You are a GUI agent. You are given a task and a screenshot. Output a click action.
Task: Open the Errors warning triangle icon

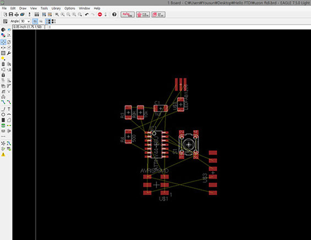pos(3,154)
